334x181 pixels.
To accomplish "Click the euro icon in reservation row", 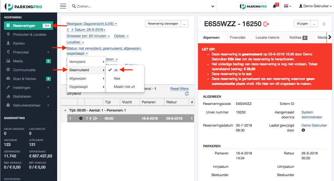I will pos(91,118).
